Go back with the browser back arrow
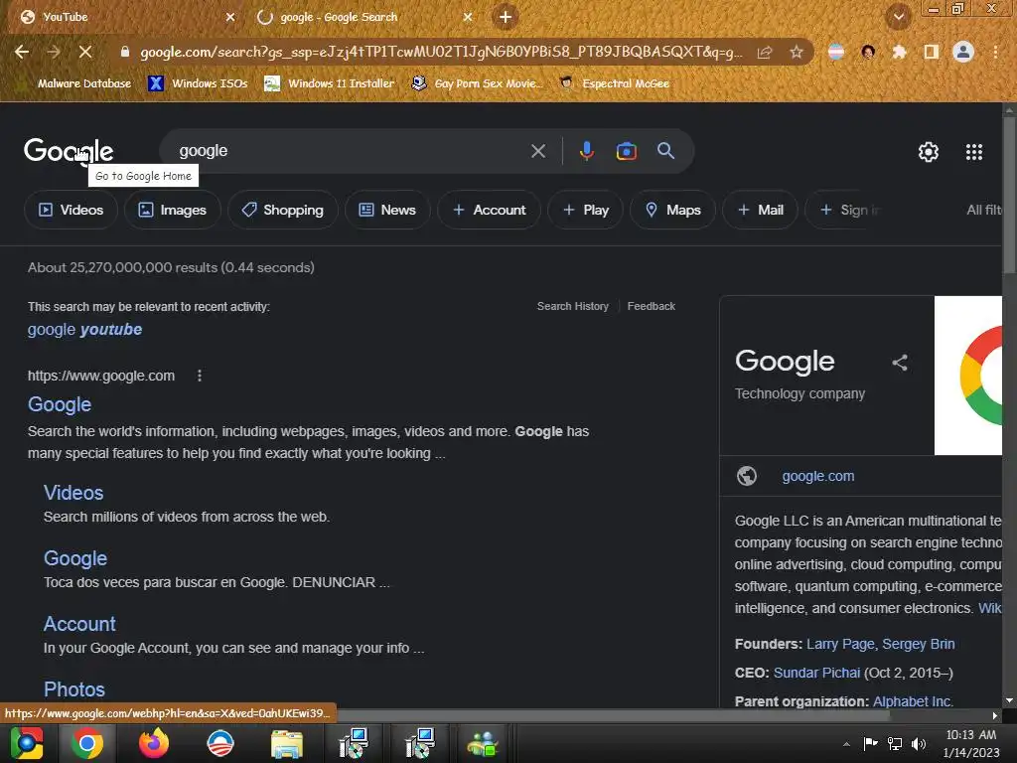This screenshot has height=763, width=1017. click(22, 52)
